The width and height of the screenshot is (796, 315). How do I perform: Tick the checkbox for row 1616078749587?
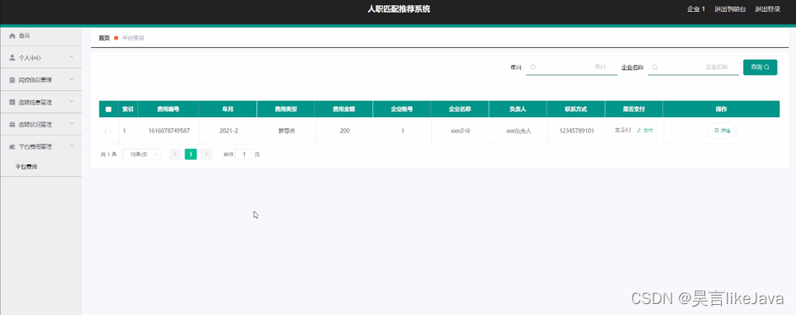[108, 131]
